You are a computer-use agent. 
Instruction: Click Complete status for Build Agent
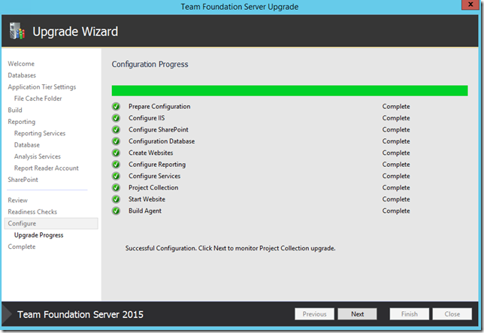pyautogui.click(x=396, y=210)
